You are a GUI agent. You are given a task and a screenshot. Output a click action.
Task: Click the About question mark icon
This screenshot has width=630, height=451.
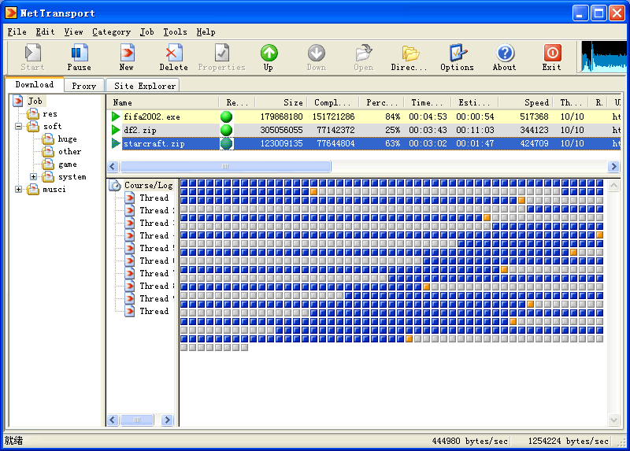(x=505, y=53)
